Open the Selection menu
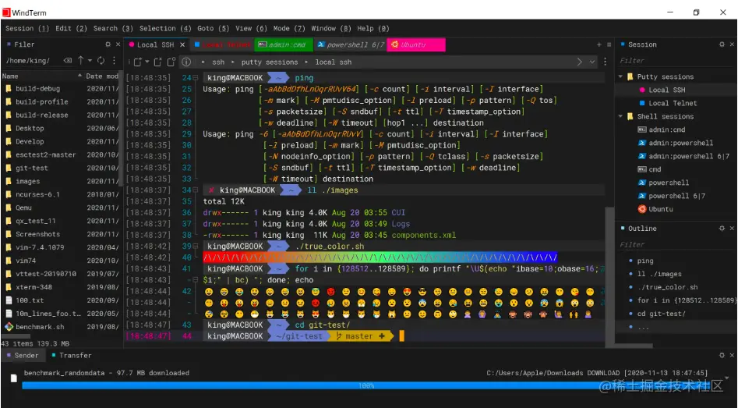 click(165, 28)
